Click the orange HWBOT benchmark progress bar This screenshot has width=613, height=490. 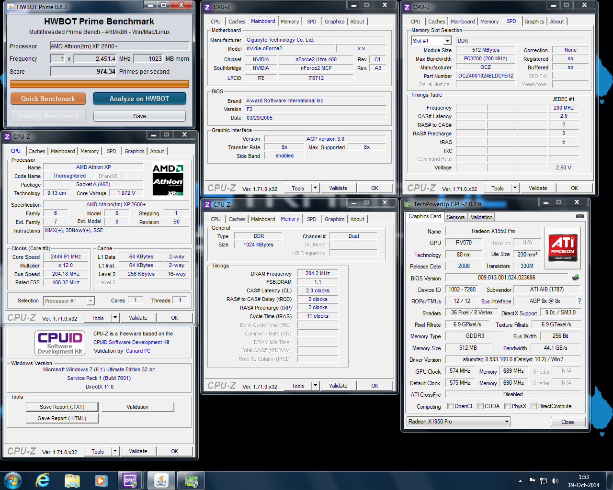tap(100, 84)
